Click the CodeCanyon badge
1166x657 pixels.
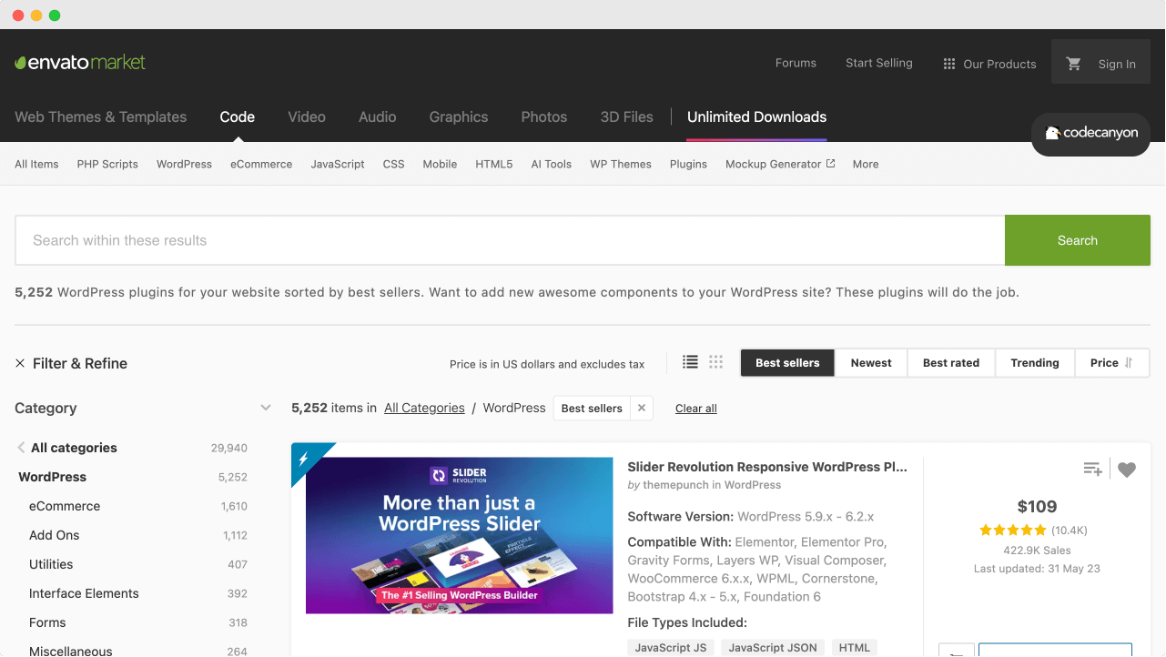[x=1090, y=133]
